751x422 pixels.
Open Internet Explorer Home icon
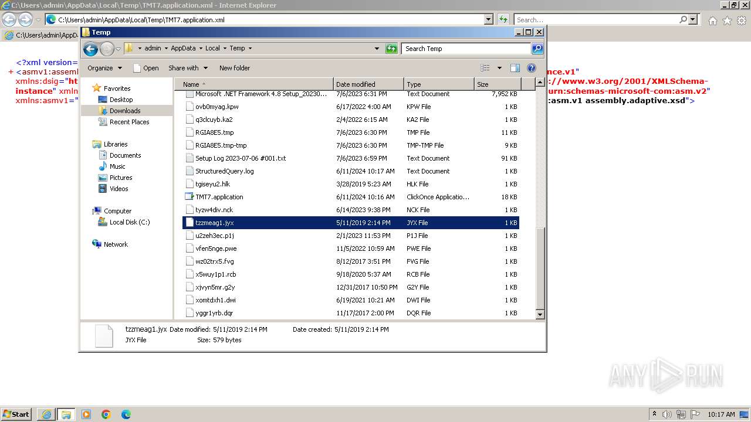click(712, 21)
